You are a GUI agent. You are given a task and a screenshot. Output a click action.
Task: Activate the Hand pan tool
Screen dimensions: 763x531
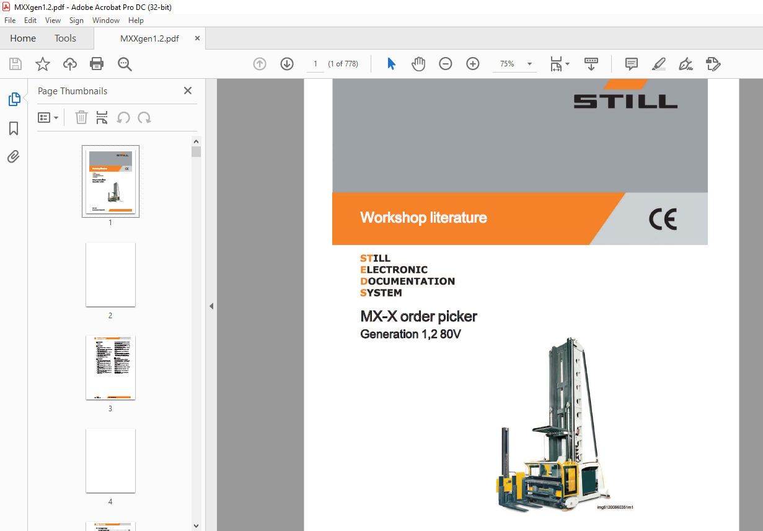418,64
